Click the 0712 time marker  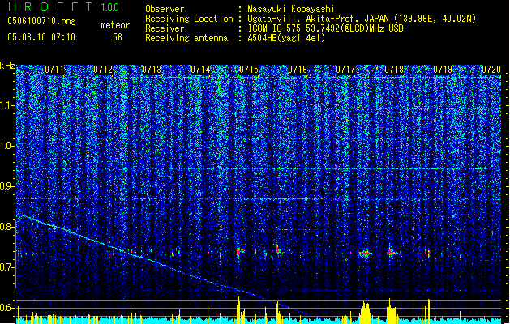[x=103, y=70]
